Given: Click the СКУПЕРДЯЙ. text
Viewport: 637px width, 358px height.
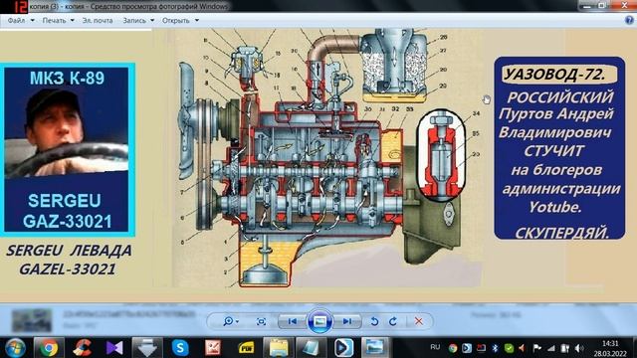Looking at the screenshot, I should point(562,233).
